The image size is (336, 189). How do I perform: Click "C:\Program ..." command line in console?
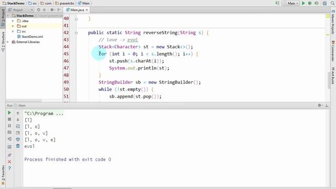[44, 113]
